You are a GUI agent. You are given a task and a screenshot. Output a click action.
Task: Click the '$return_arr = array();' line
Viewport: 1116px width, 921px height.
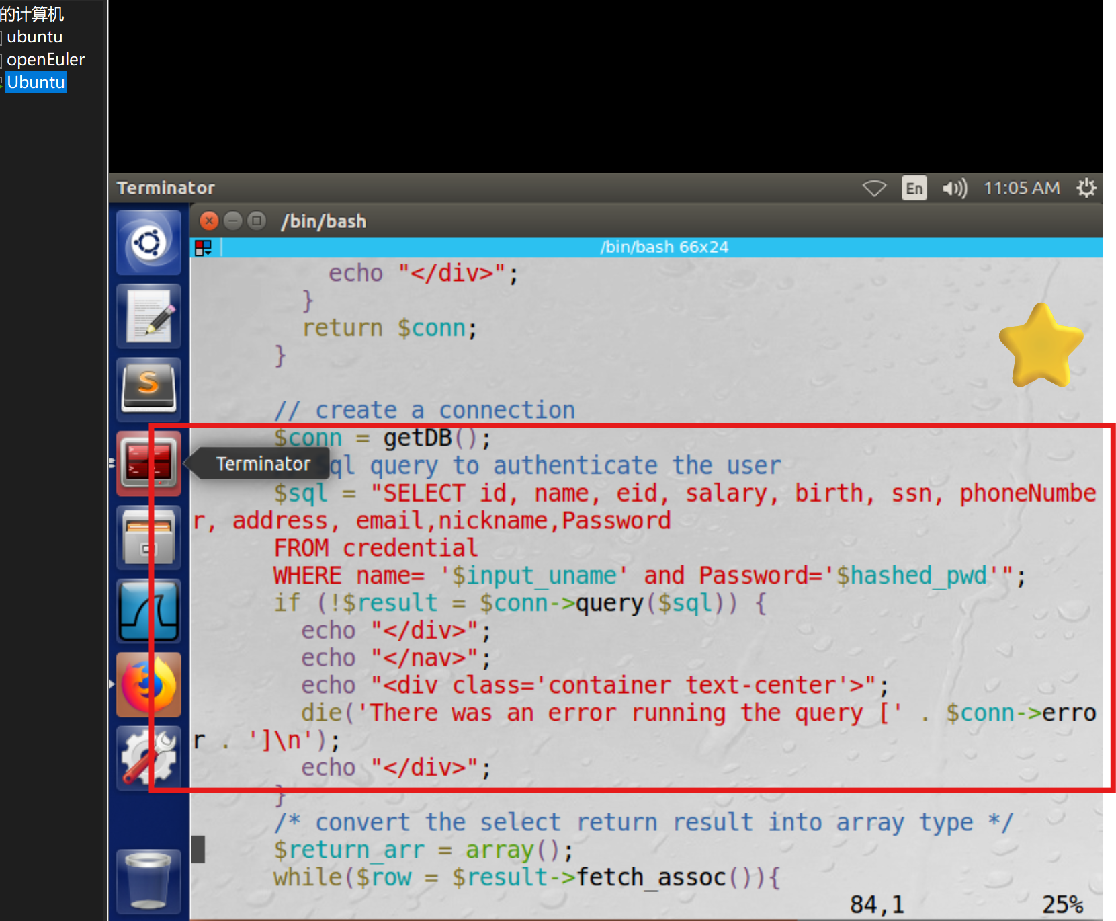(423, 850)
